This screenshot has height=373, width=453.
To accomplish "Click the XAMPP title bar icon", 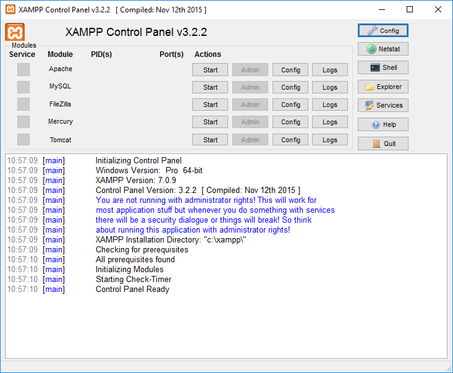I will 11,9.
